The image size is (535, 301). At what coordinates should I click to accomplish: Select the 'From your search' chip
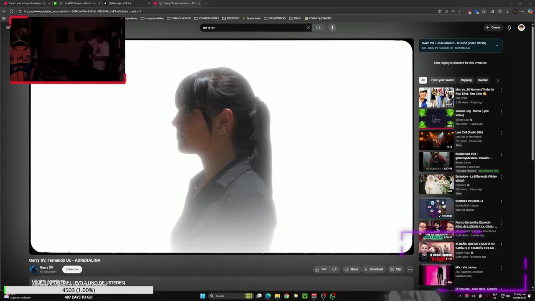coord(443,80)
